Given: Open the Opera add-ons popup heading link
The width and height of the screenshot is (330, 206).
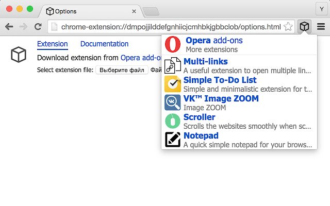Looking at the screenshot, I should pos(214,40).
